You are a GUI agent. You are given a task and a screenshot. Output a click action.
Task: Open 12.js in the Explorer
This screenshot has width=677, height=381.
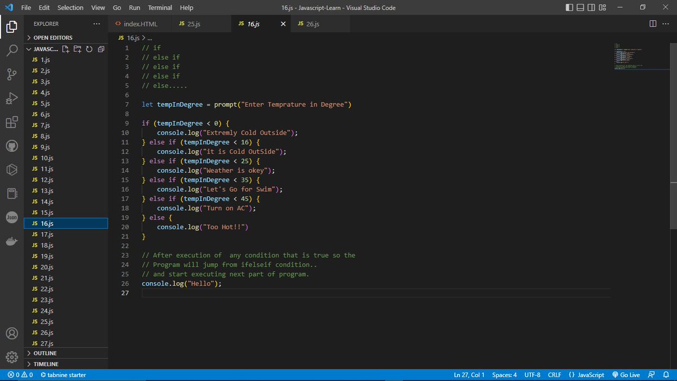point(66,180)
